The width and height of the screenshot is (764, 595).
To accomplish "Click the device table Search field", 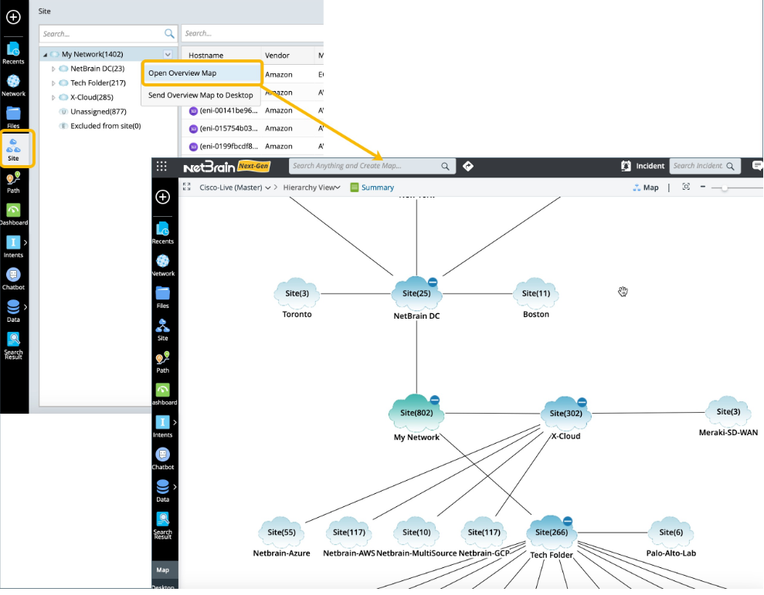I will pyautogui.click(x=253, y=33).
